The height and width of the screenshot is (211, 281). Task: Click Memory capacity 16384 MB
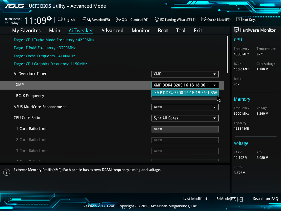[241, 128]
